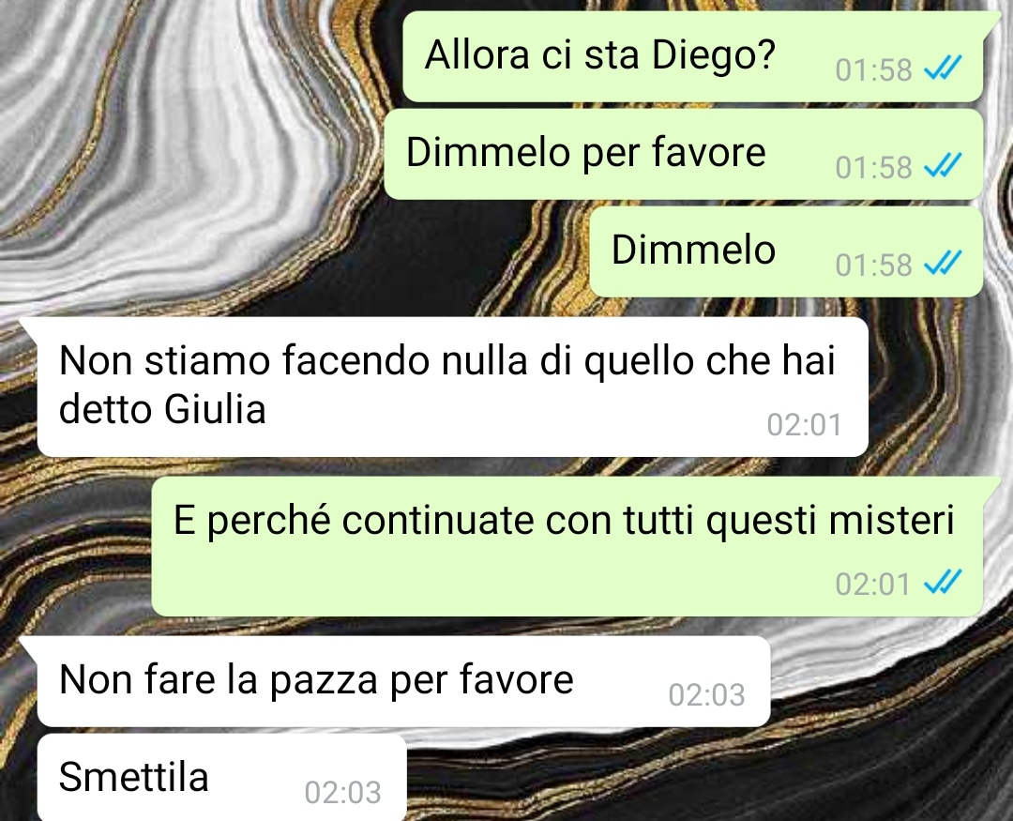Tap the 02:03 timestamp on 'Non fare la pazza'
Viewport: 1013px width, 821px height.
click(x=707, y=695)
